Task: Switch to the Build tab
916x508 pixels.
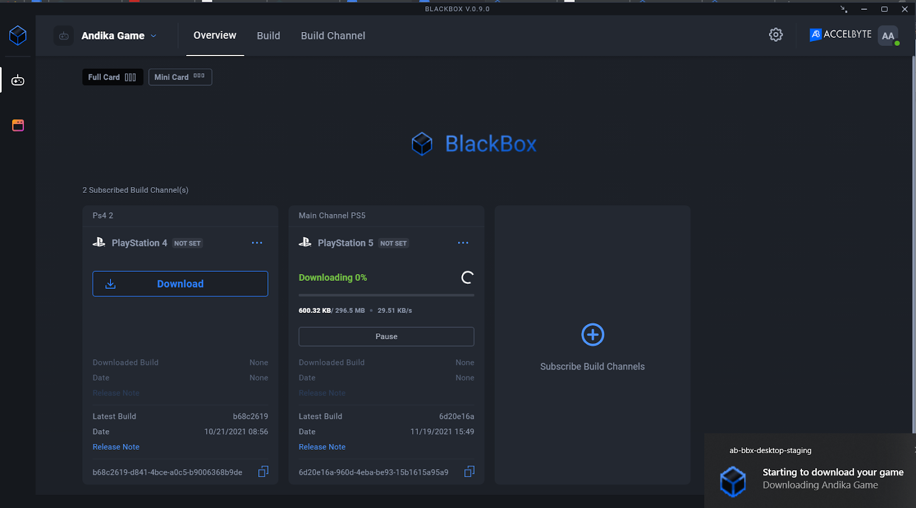Action: [x=269, y=35]
